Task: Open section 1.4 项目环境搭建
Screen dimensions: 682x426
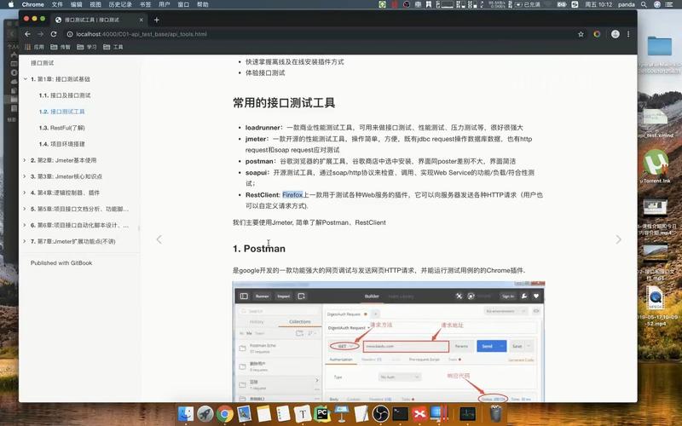Action: tap(61, 144)
